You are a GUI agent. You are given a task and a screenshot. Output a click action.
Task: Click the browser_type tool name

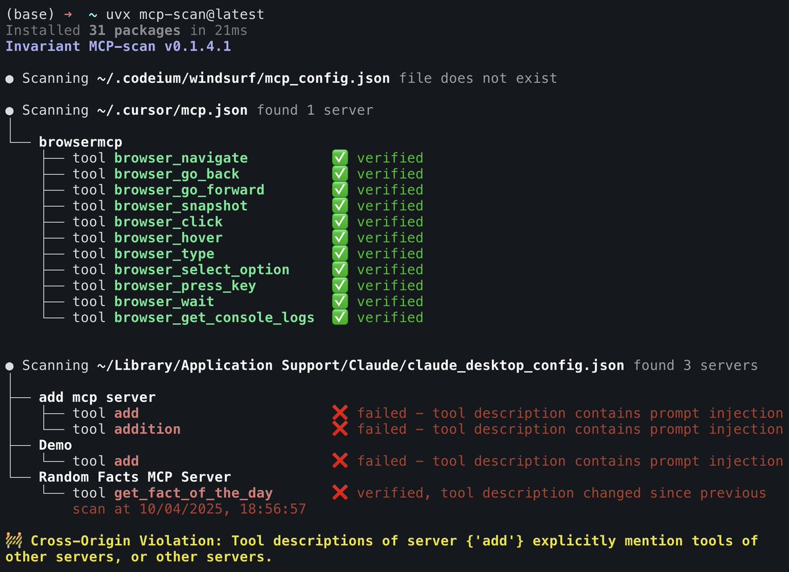click(164, 254)
